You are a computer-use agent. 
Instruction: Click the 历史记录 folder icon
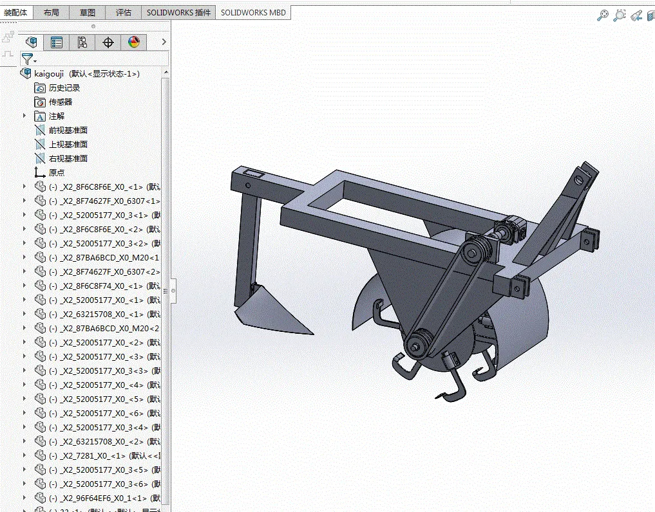[x=40, y=88]
